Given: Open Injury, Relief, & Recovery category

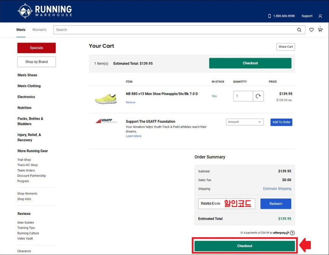Looking at the screenshot, I should click(29, 137).
